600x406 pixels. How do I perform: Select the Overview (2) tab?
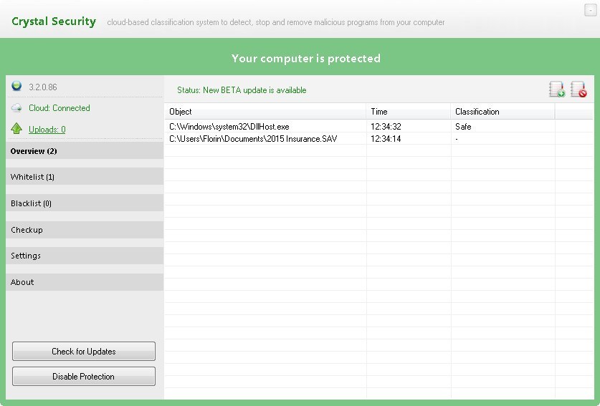tap(85, 151)
